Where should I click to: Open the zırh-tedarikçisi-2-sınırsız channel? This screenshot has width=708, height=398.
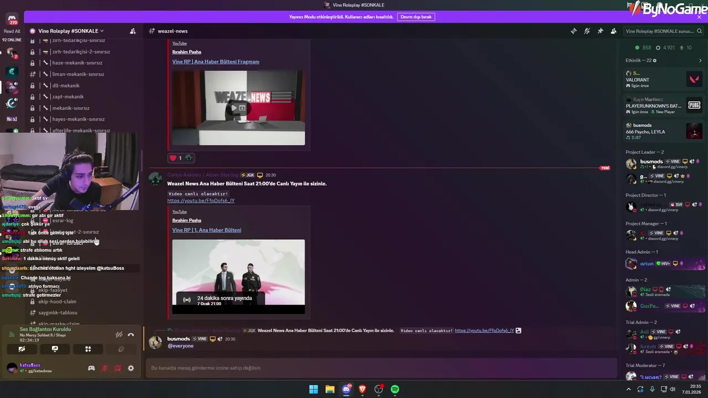[x=81, y=51]
